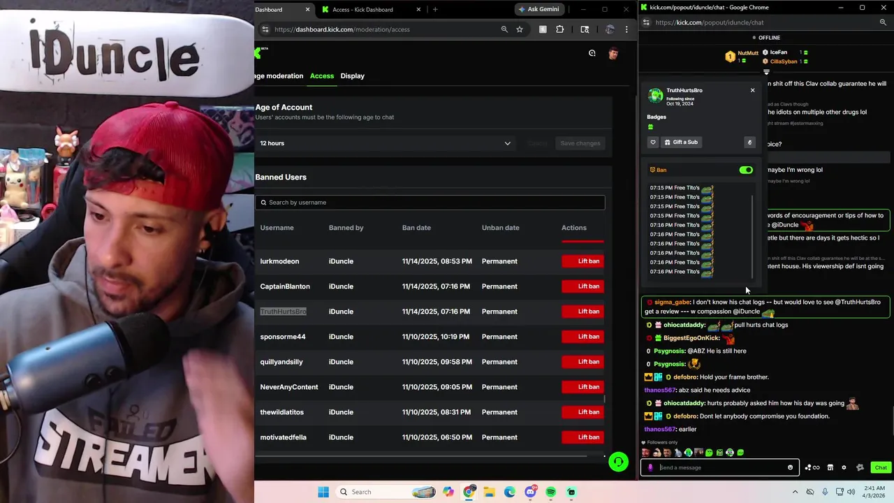Open dashboard user avatar menu
The image size is (894, 503).
(613, 53)
